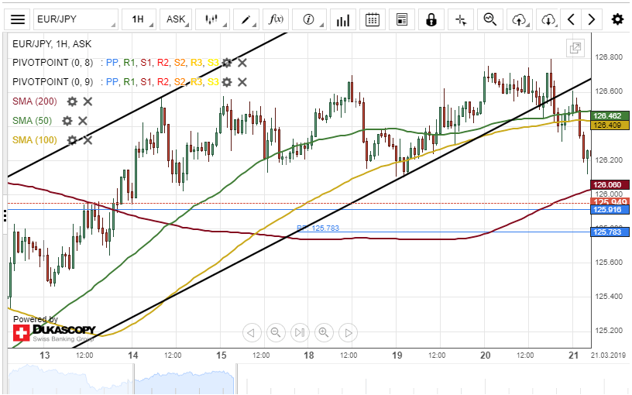Click the Dukascopy logo link
This screenshot has width=632, height=395.
pyautogui.click(x=53, y=332)
